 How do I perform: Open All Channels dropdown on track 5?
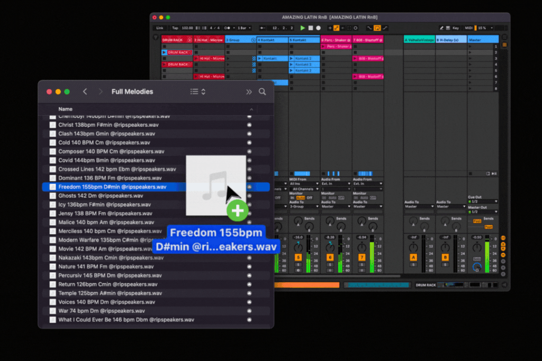[304, 189]
